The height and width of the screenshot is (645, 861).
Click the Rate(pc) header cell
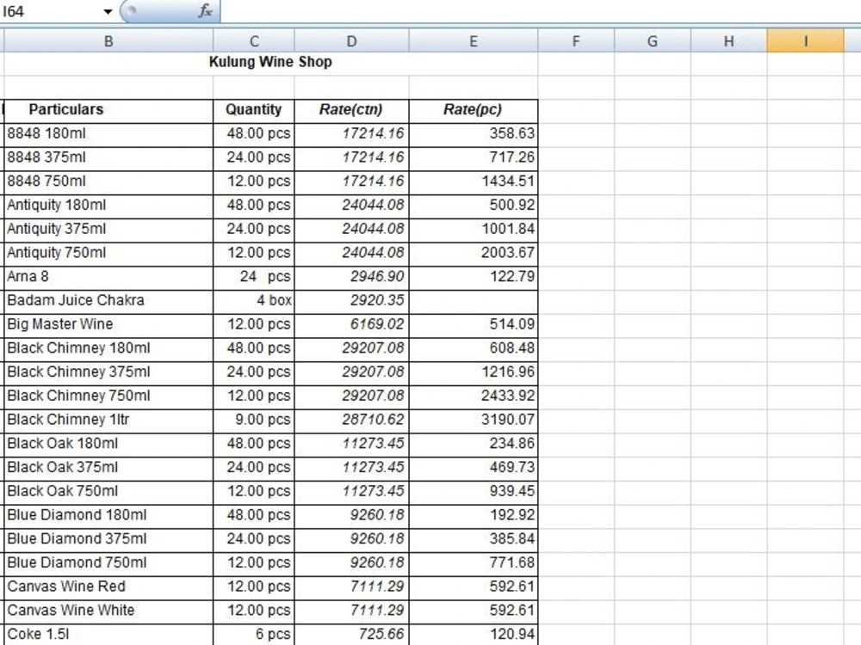coord(474,110)
